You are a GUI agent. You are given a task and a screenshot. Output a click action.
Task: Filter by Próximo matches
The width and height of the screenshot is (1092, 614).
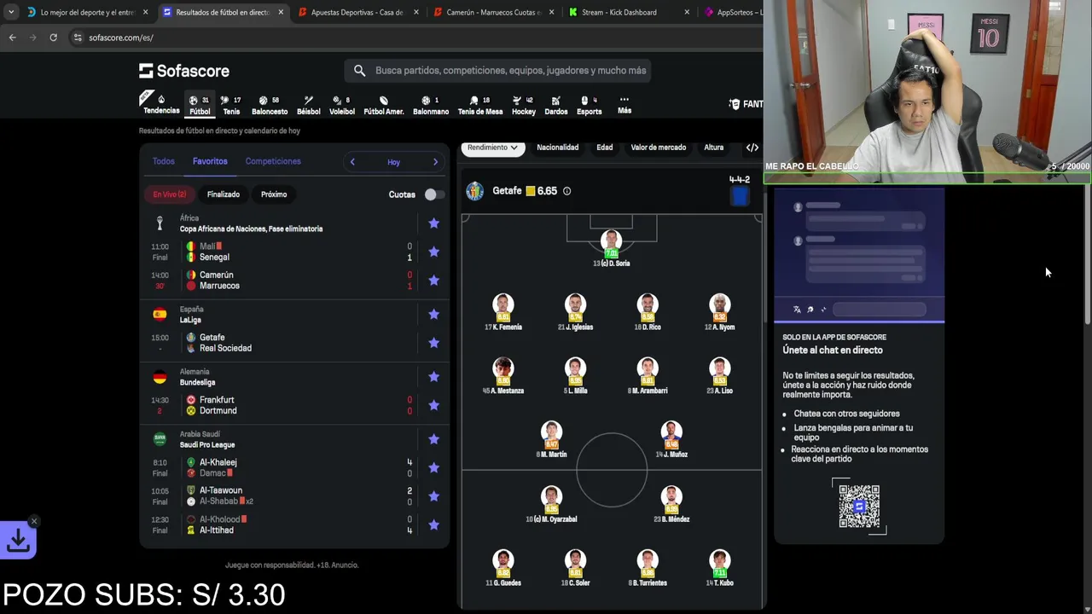(x=274, y=194)
